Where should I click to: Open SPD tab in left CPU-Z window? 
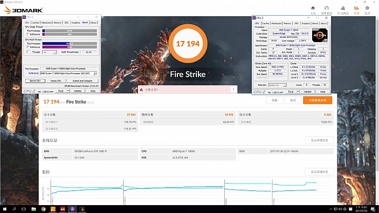coord(66,23)
